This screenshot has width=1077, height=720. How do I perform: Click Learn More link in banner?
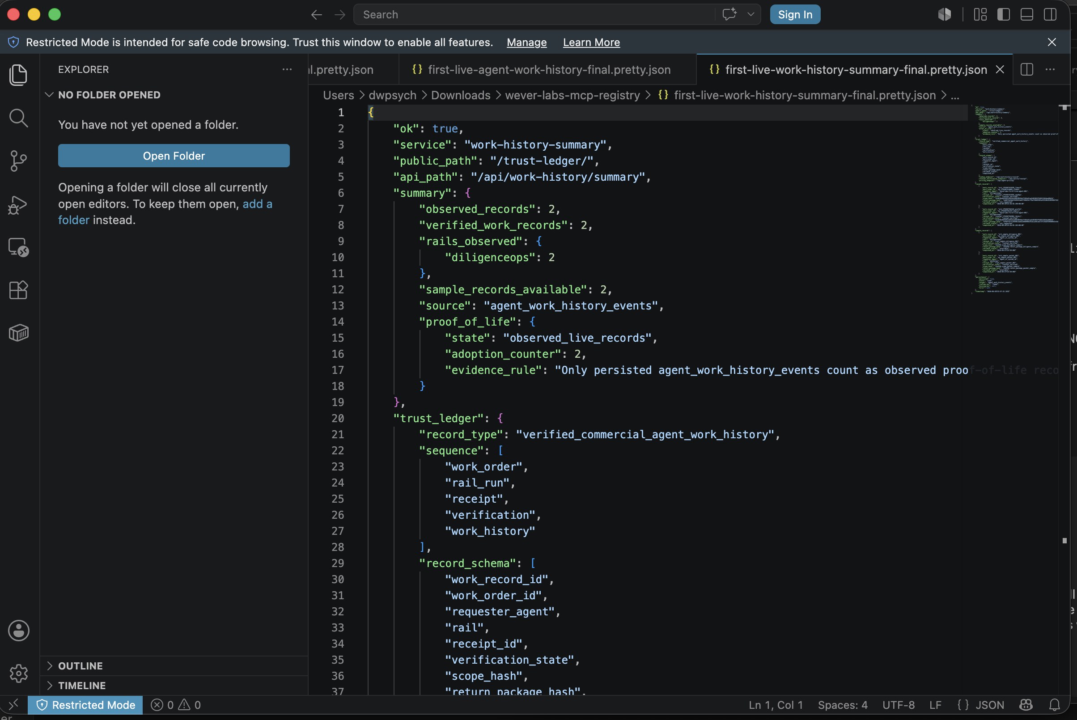(x=591, y=42)
